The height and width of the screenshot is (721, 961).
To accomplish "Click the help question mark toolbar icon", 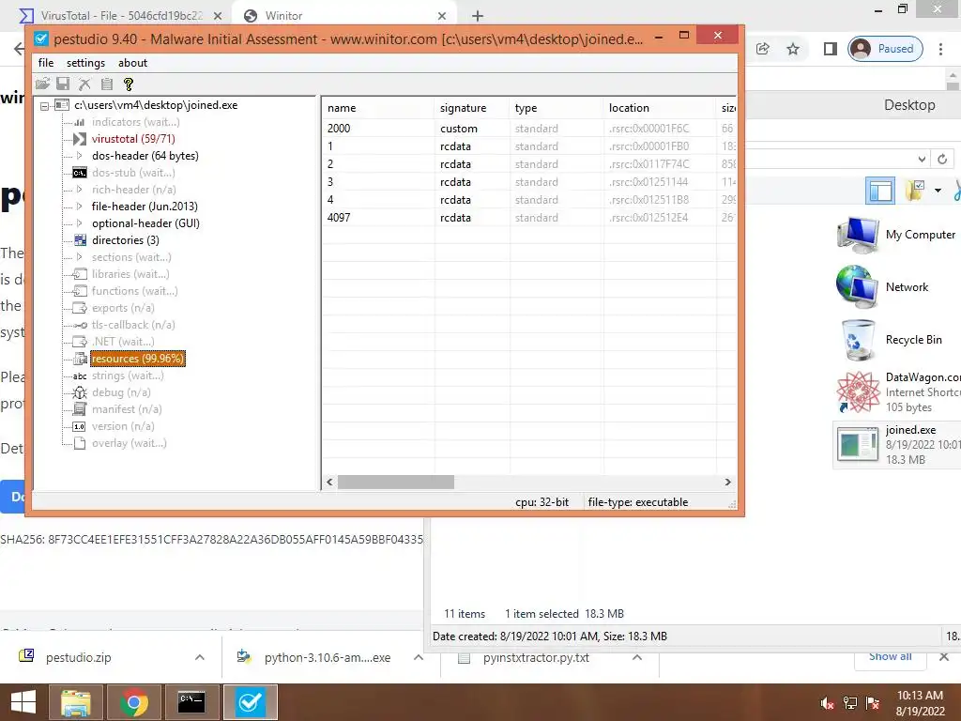I will click(x=128, y=84).
